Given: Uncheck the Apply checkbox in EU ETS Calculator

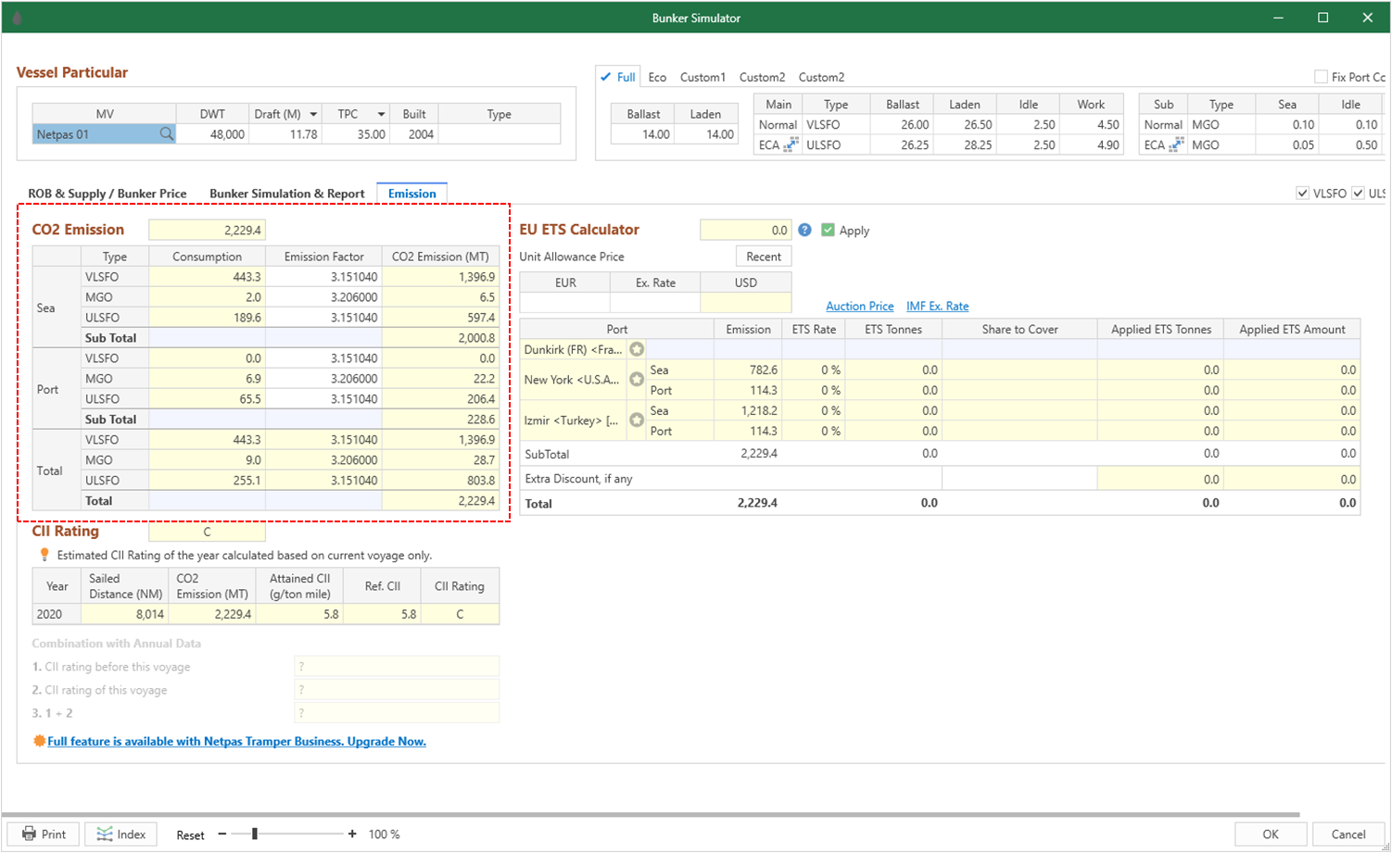Looking at the screenshot, I should tap(829, 230).
